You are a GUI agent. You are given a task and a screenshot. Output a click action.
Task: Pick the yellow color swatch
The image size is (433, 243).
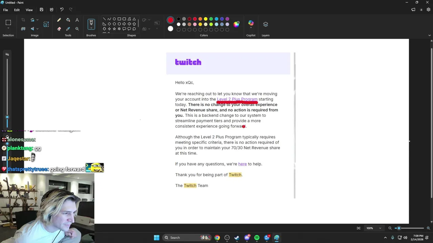click(x=206, y=19)
